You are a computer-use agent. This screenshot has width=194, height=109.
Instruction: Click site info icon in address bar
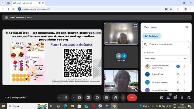[19, 9]
